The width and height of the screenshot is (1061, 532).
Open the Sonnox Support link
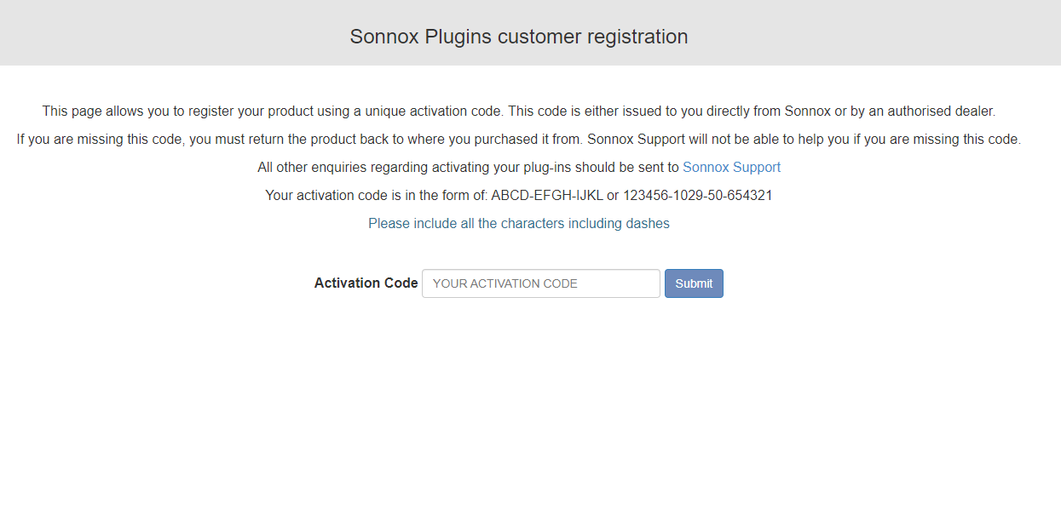[x=731, y=168]
